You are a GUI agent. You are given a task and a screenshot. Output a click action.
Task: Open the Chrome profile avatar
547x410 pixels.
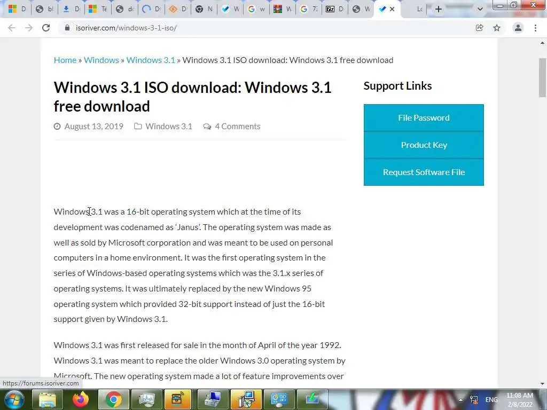(x=518, y=28)
